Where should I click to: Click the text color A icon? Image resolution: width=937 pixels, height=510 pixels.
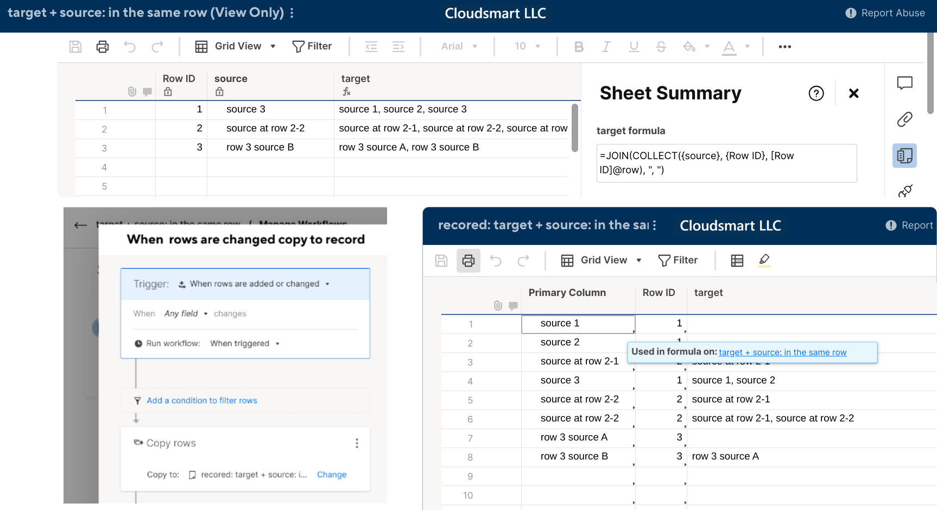(729, 47)
